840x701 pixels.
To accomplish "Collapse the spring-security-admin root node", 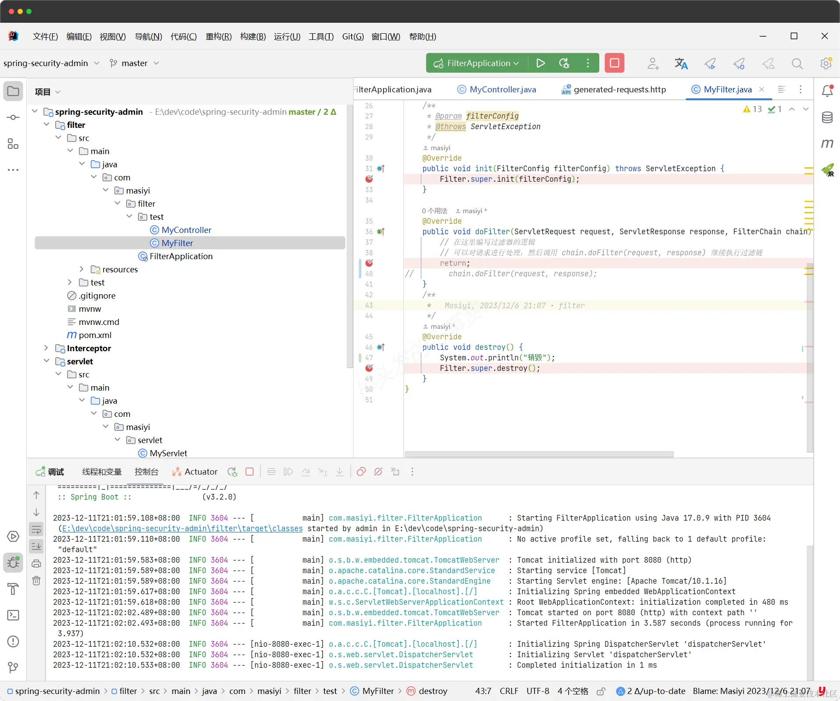I will pos(35,112).
